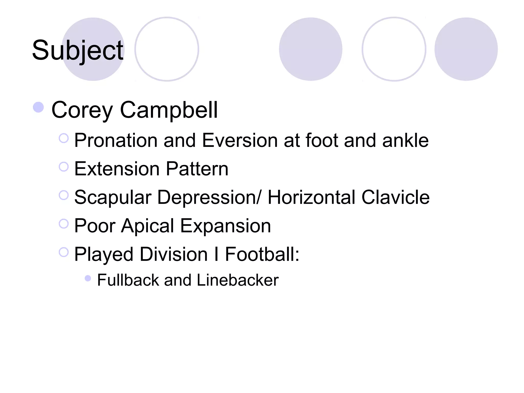524x393 pixels.
Task: Select the "Corey Campbell" heading text
Action: click(135, 110)
